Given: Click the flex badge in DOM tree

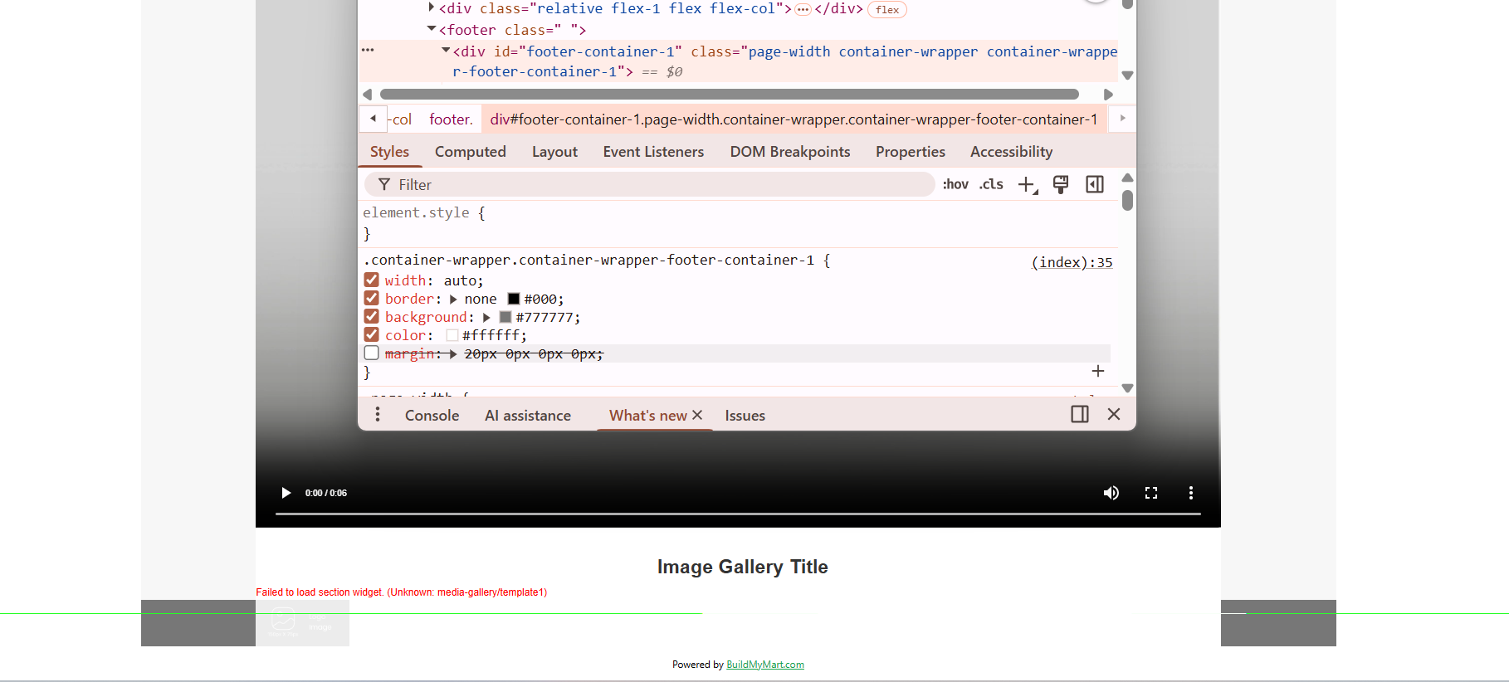Looking at the screenshot, I should (x=887, y=10).
